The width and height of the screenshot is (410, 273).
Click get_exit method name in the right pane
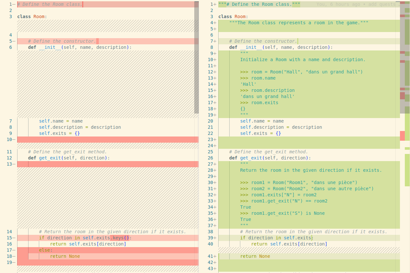click(251, 158)
